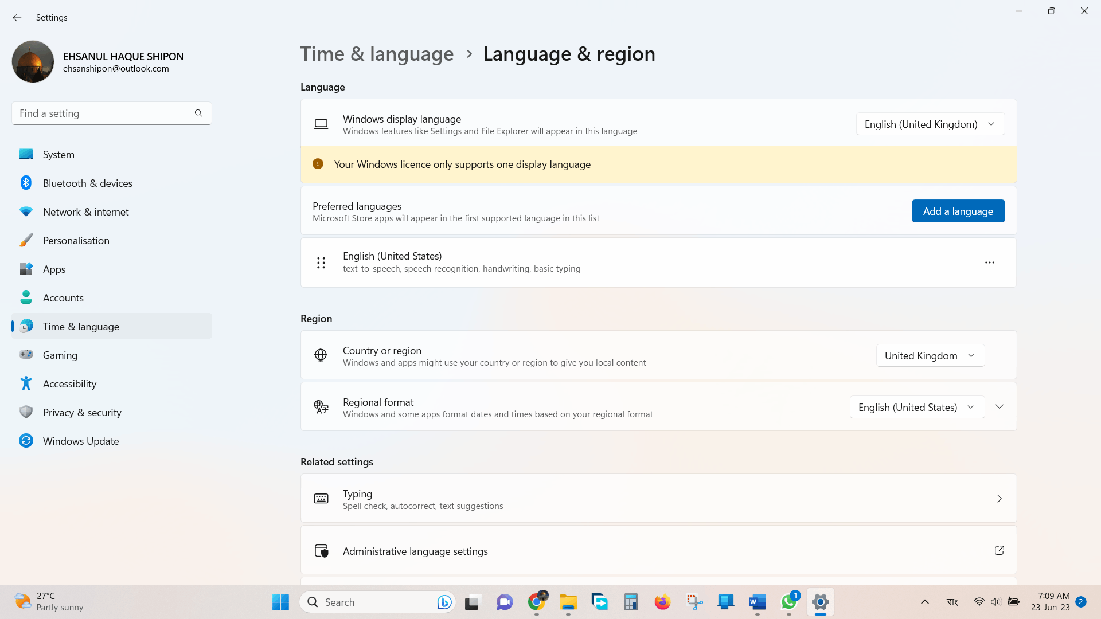Open Snipping Tool from taskbar
1101x619 pixels.
694,602
